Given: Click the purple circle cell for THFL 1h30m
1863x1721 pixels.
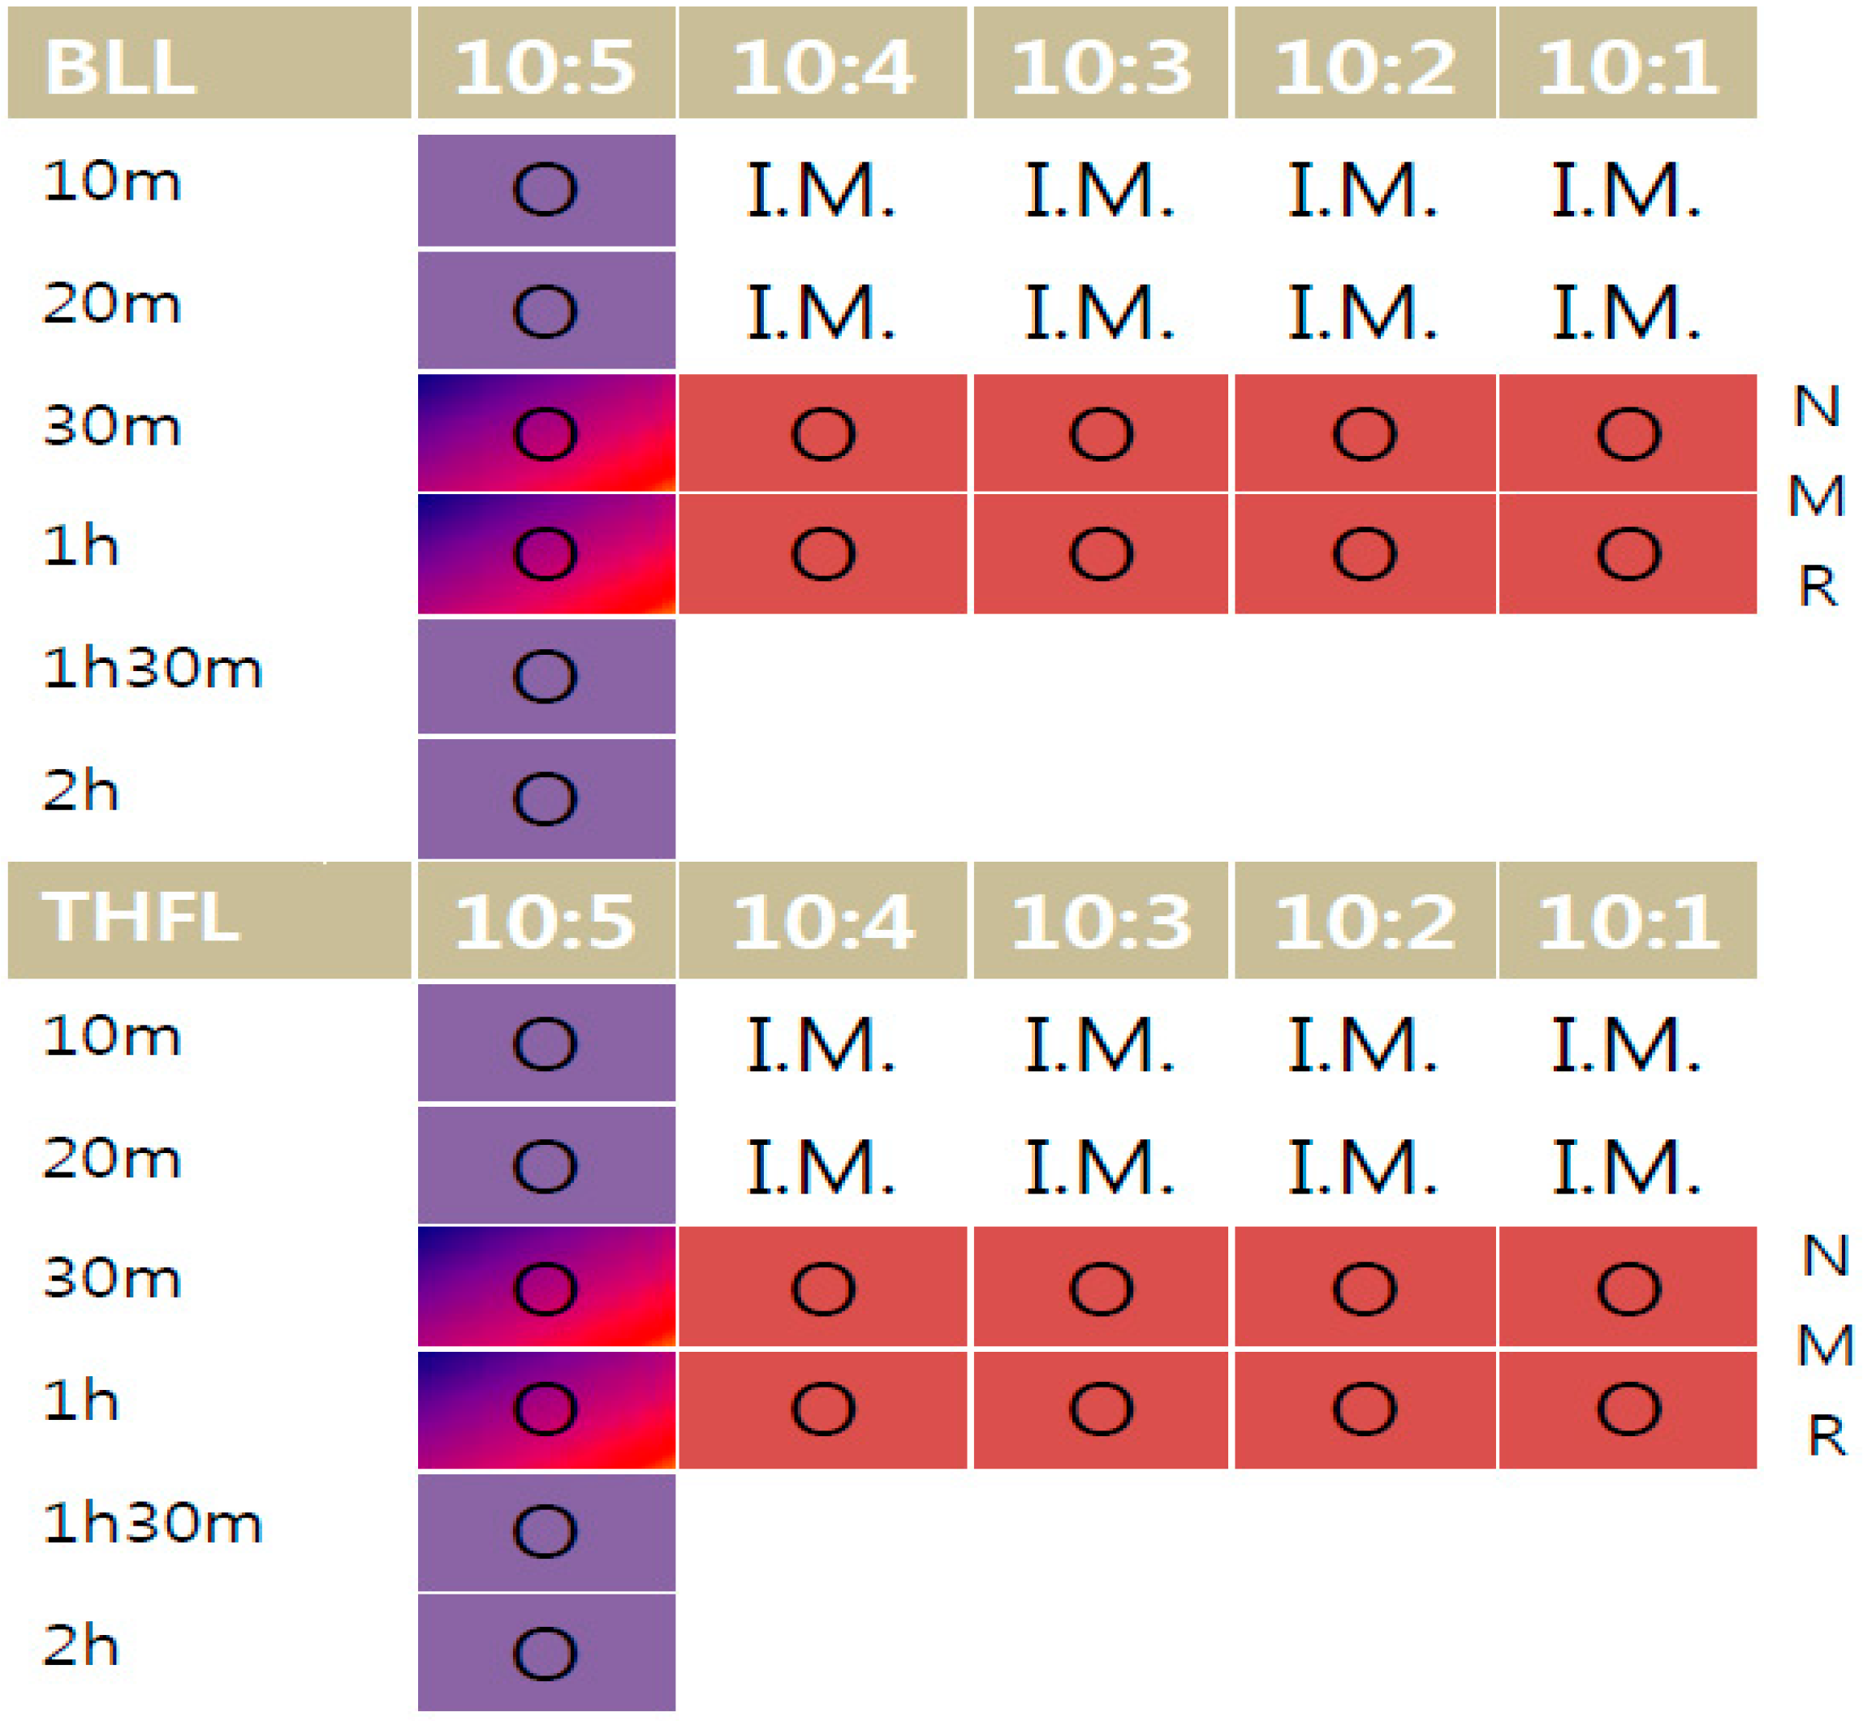Looking at the screenshot, I should 547,1532.
